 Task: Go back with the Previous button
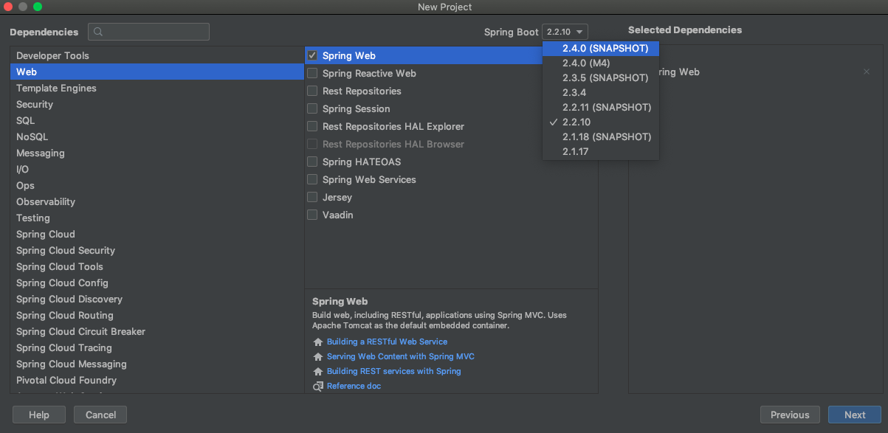point(790,415)
